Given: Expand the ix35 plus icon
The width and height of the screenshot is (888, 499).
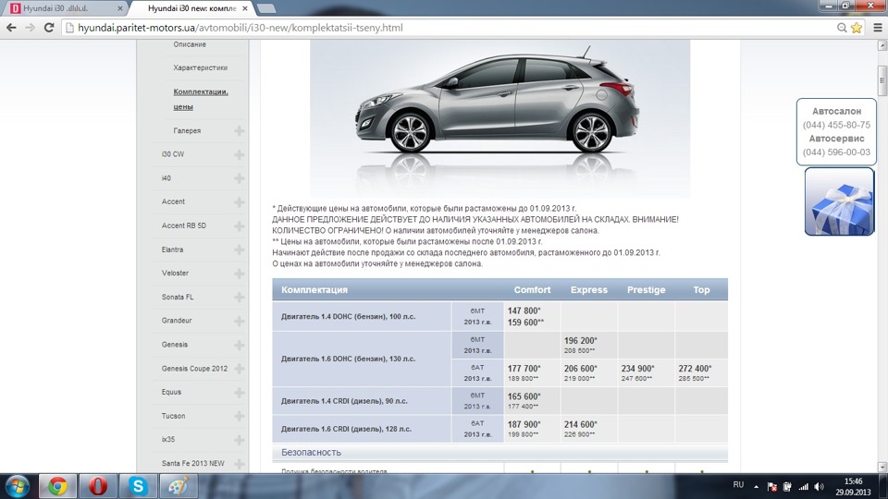Looking at the screenshot, I should click(x=239, y=440).
